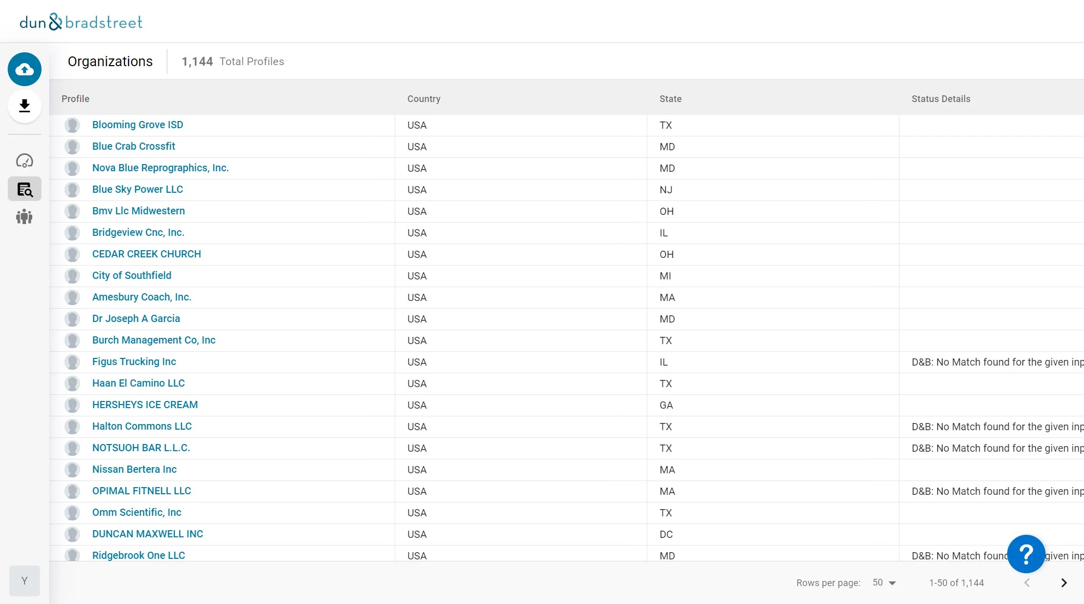
Task: Open Halton Commons LLC profile
Action: tap(142, 427)
